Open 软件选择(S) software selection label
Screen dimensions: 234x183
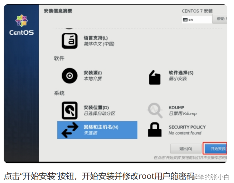181,73
